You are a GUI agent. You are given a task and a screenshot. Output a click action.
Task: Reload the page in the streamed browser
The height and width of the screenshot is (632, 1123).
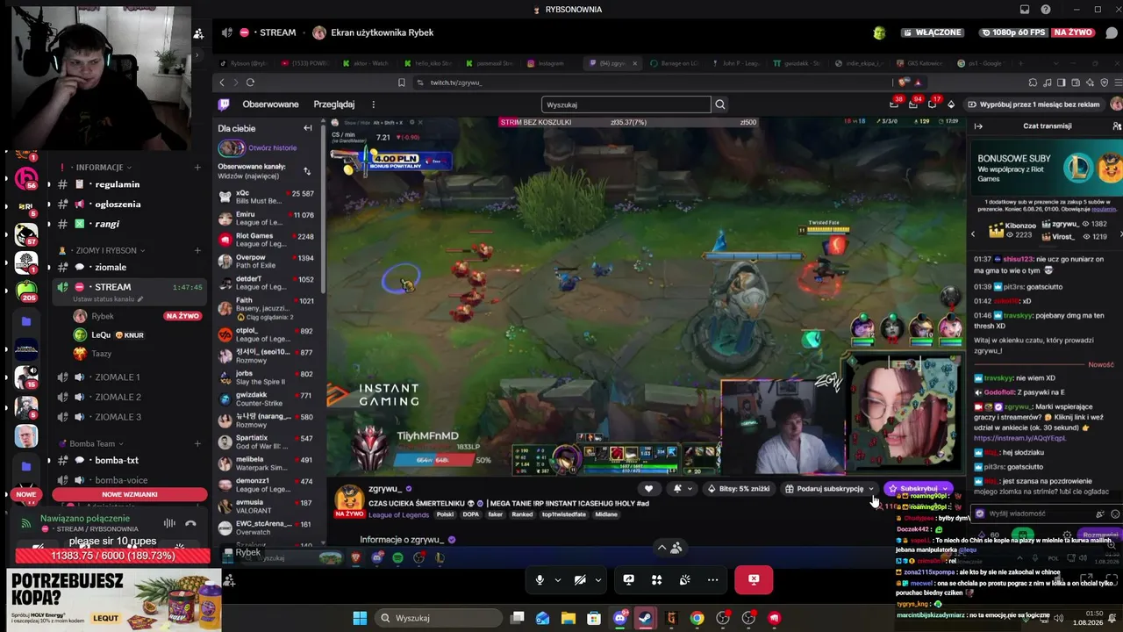tap(250, 83)
